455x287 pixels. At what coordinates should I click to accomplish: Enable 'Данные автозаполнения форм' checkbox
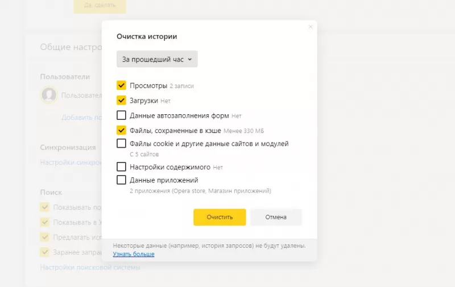pyautogui.click(x=121, y=115)
